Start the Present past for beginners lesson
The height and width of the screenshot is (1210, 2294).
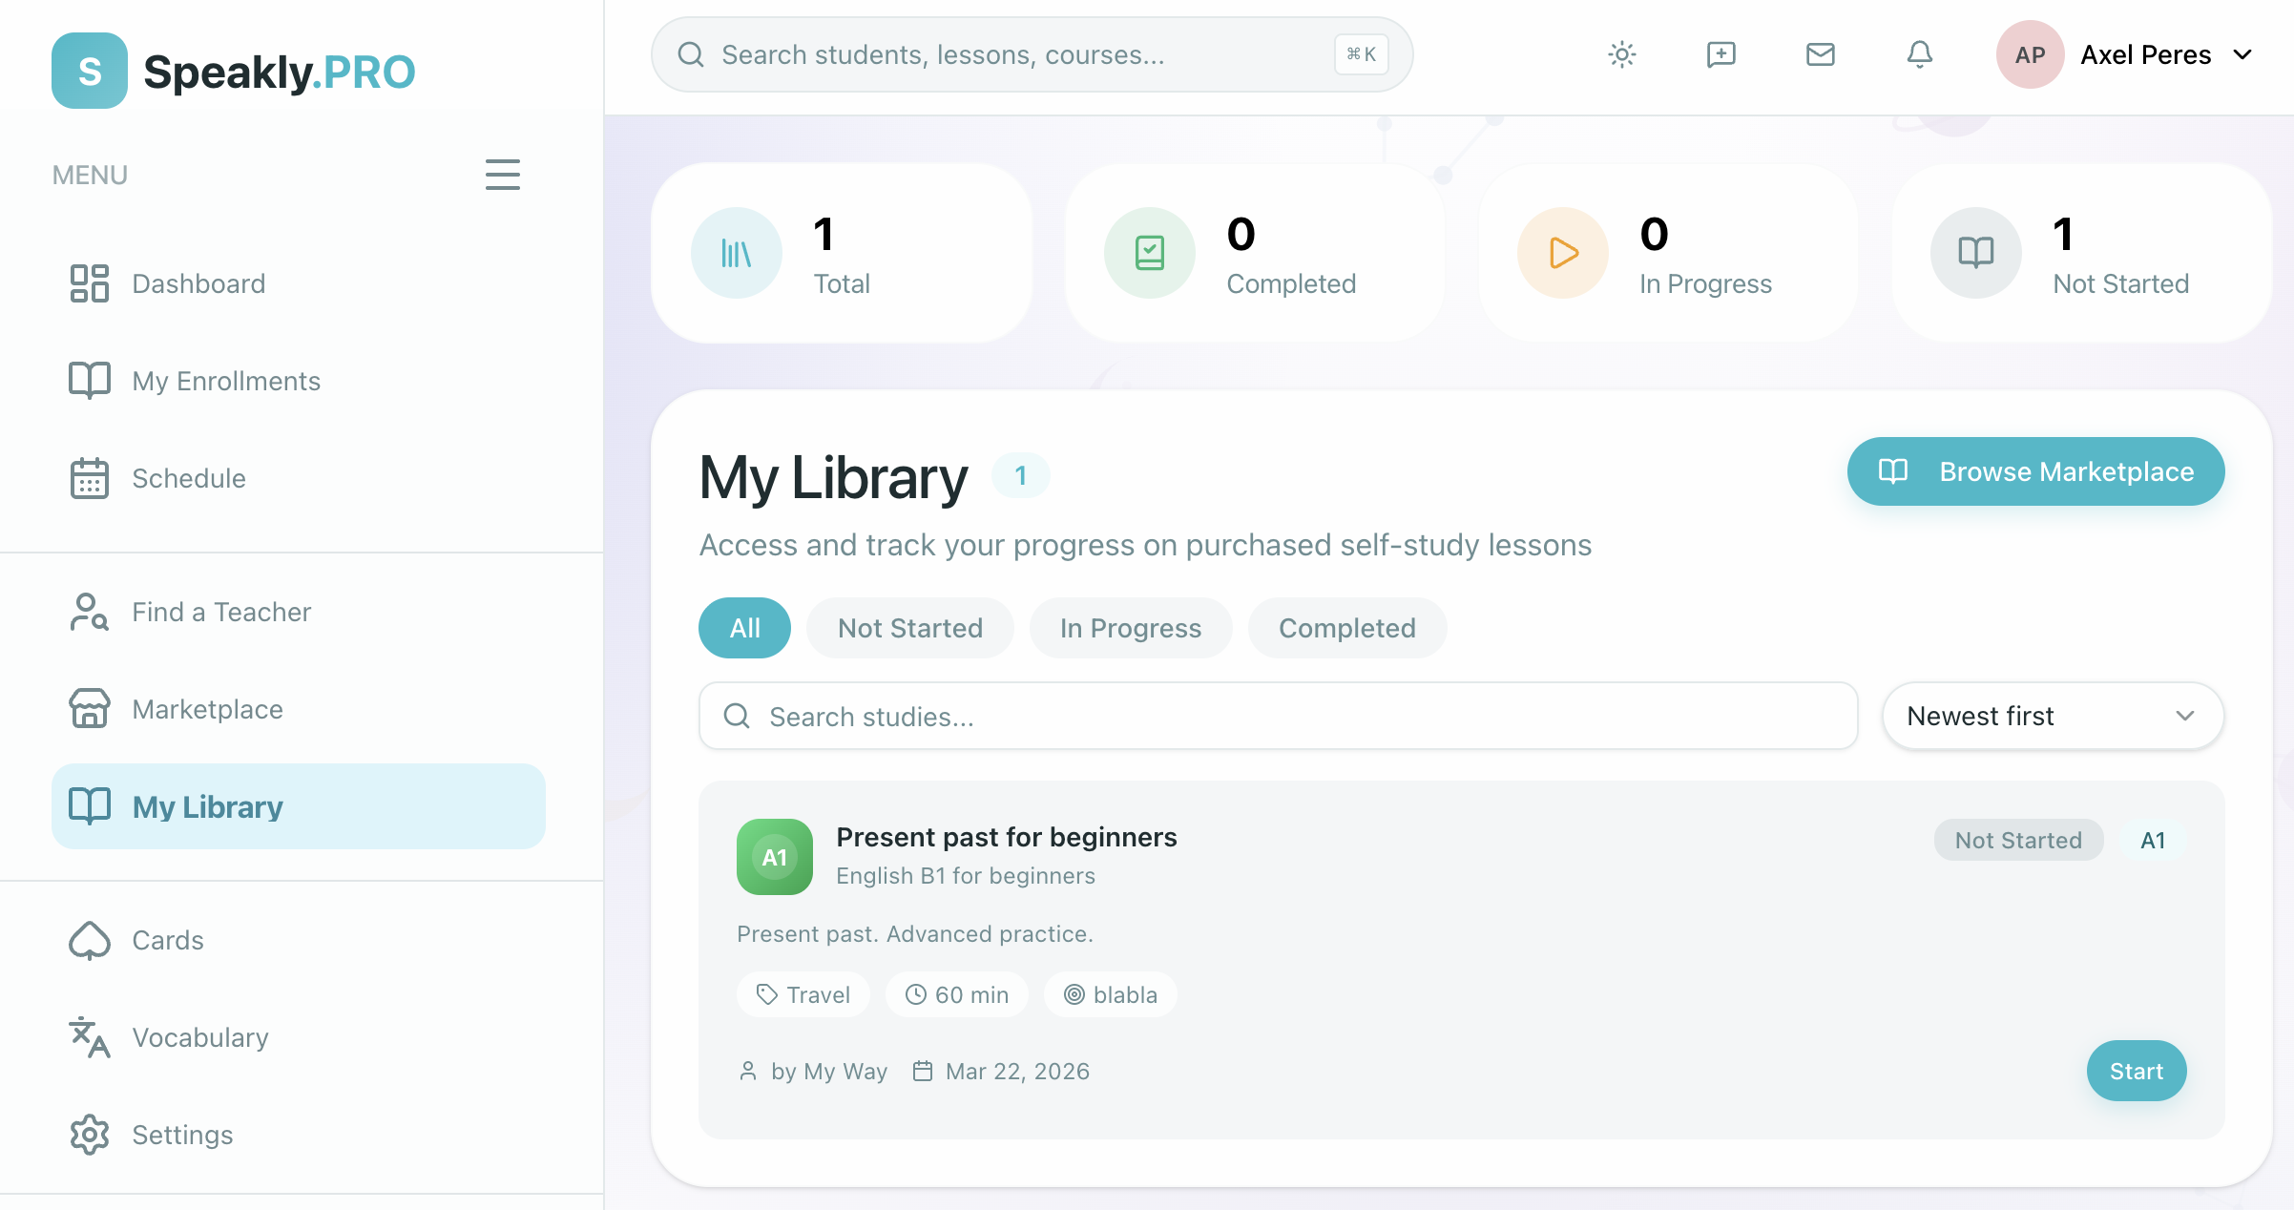[2136, 1071]
